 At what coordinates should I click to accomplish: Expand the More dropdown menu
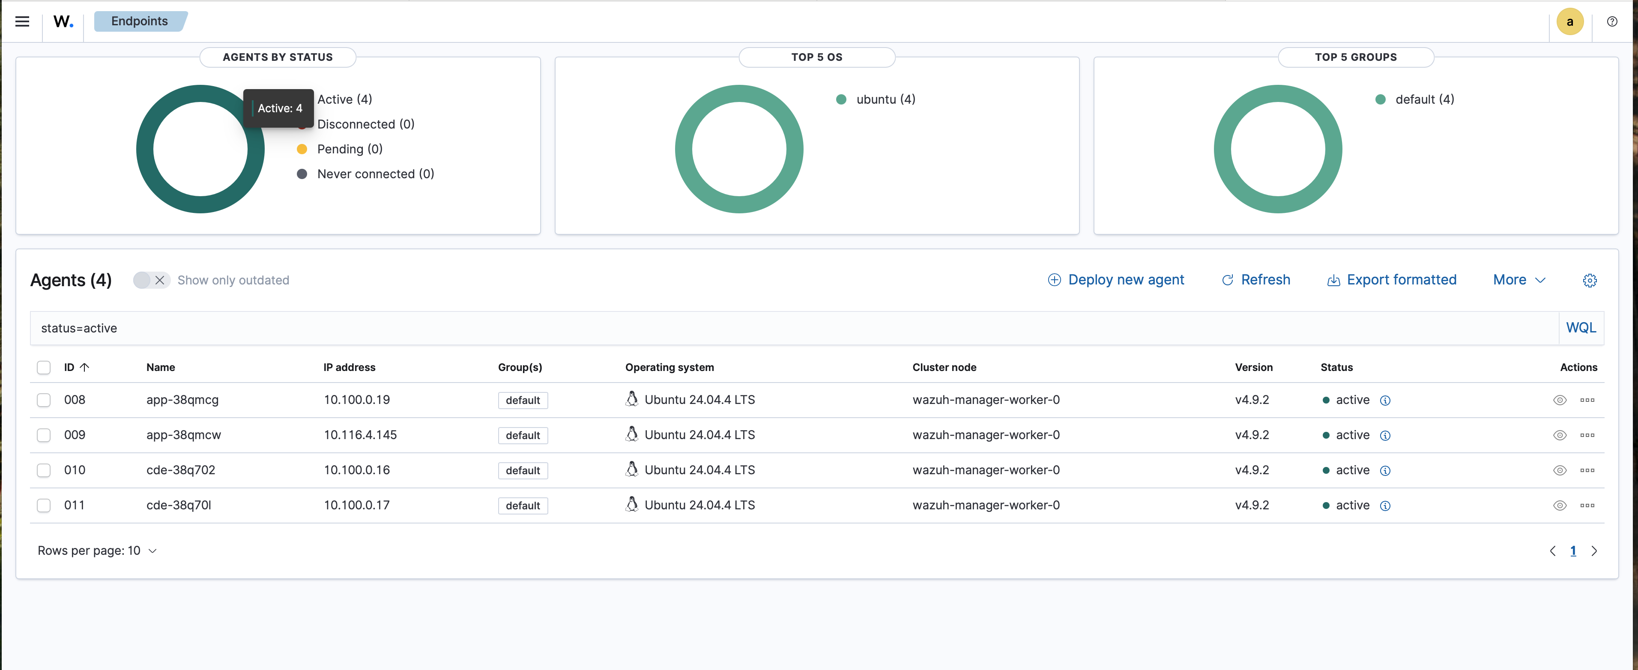[x=1518, y=280]
